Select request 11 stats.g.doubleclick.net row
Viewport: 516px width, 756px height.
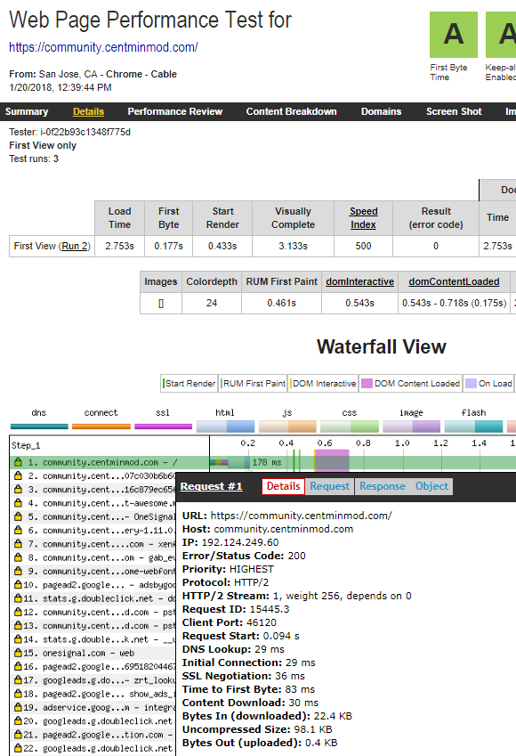[93, 598]
